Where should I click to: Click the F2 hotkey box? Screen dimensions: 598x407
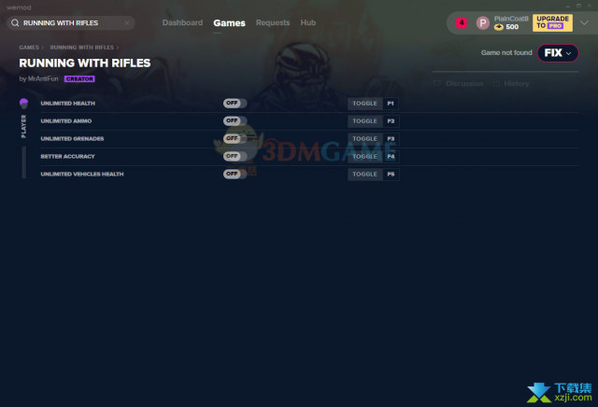click(x=391, y=121)
